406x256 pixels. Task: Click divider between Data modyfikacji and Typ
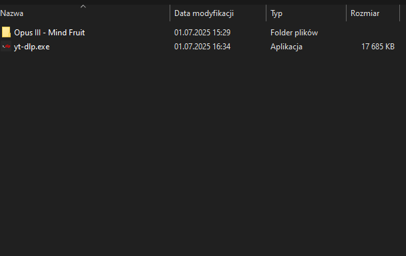pos(266,13)
